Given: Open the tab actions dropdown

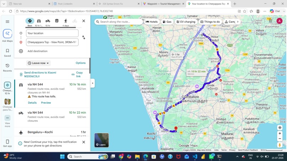Looking at the screenshot, I should click(x=4, y=4).
